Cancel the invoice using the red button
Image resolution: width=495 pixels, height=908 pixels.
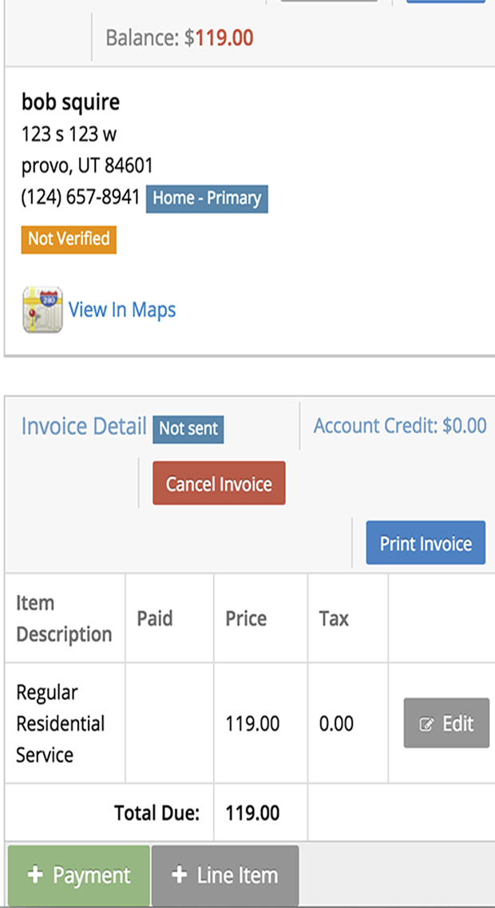pos(218,483)
